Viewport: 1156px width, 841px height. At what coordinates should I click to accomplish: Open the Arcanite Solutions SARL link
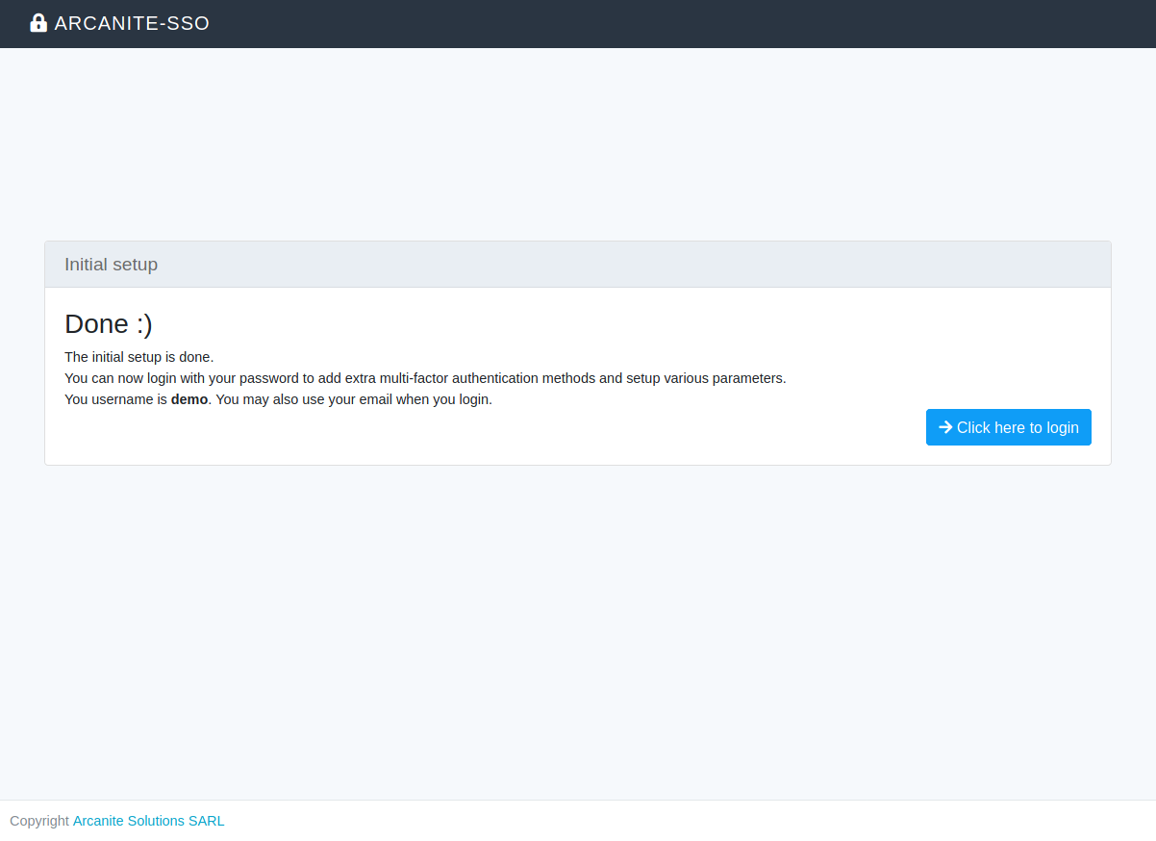click(x=148, y=821)
